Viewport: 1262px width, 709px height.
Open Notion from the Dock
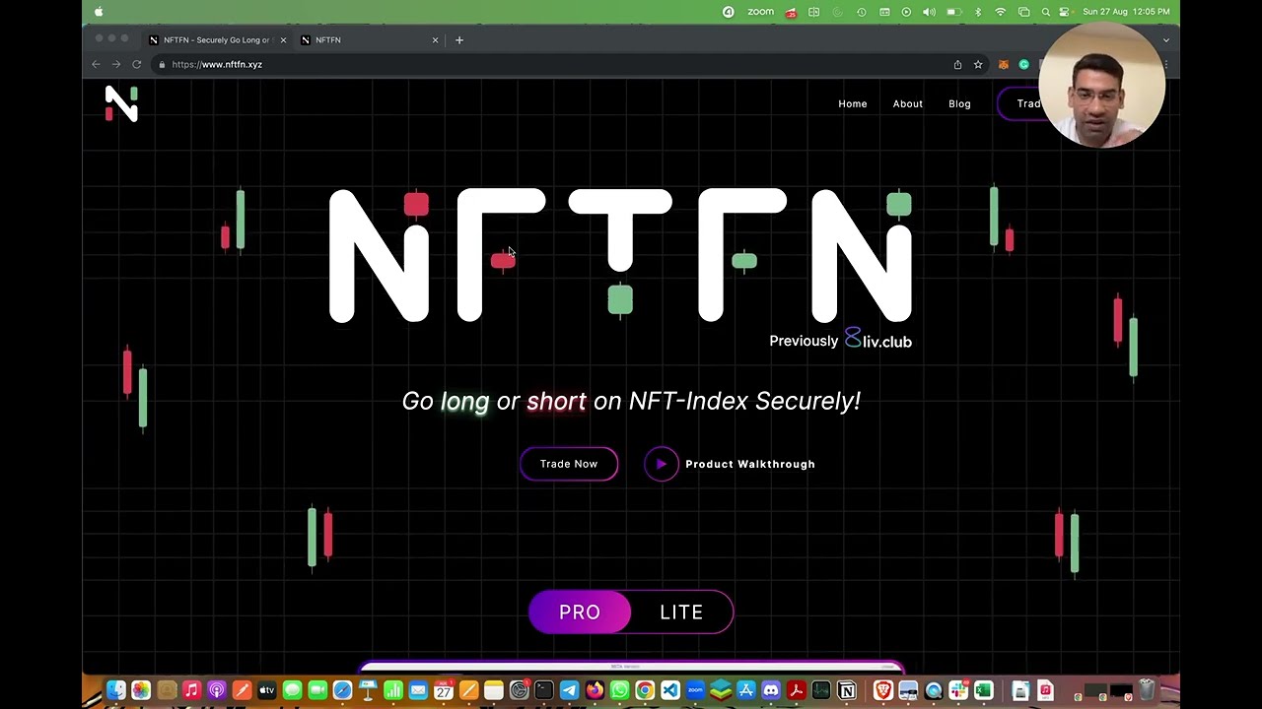(x=847, y=690)
